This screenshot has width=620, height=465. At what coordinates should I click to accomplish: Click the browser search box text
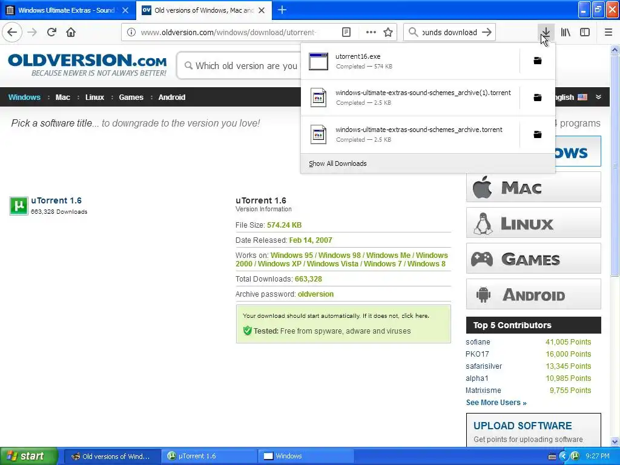click(450, 33)
